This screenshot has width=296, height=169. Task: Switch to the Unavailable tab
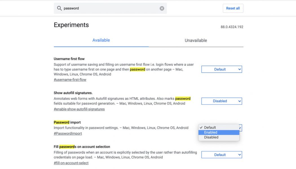point(196,40)
